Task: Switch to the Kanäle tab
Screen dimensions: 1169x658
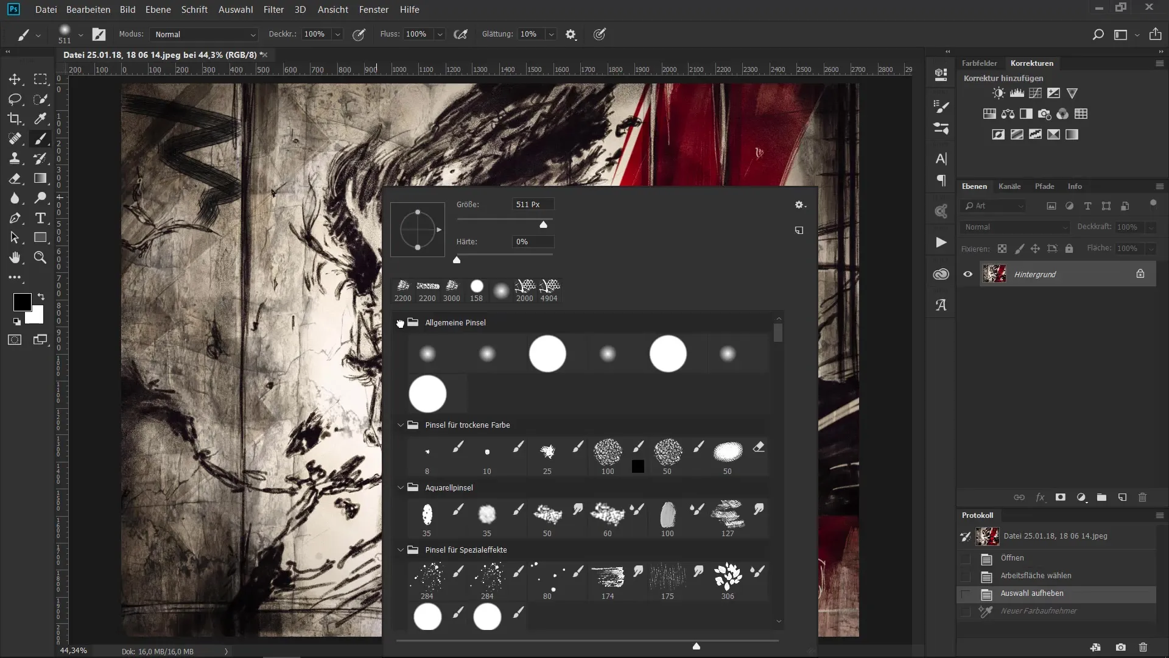Action: coord(1009,186)
